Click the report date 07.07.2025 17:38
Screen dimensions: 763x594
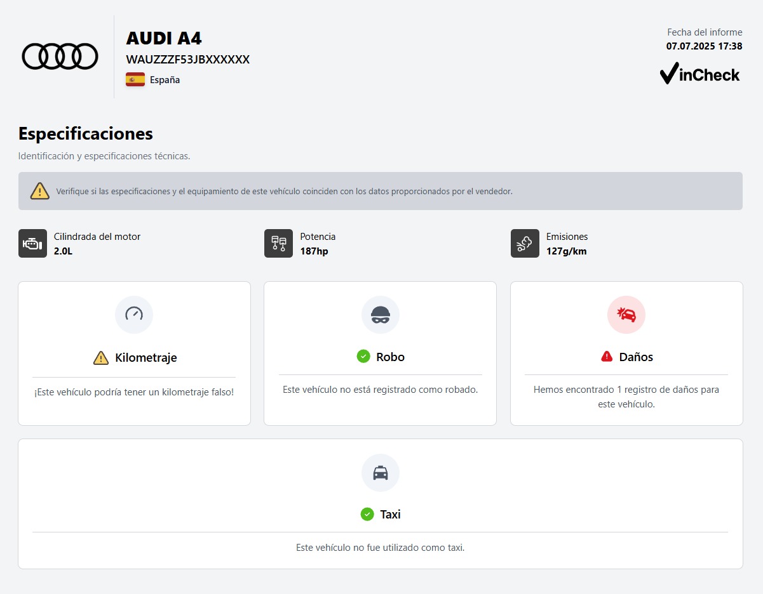pyautogui.click(x=704, y=46)
